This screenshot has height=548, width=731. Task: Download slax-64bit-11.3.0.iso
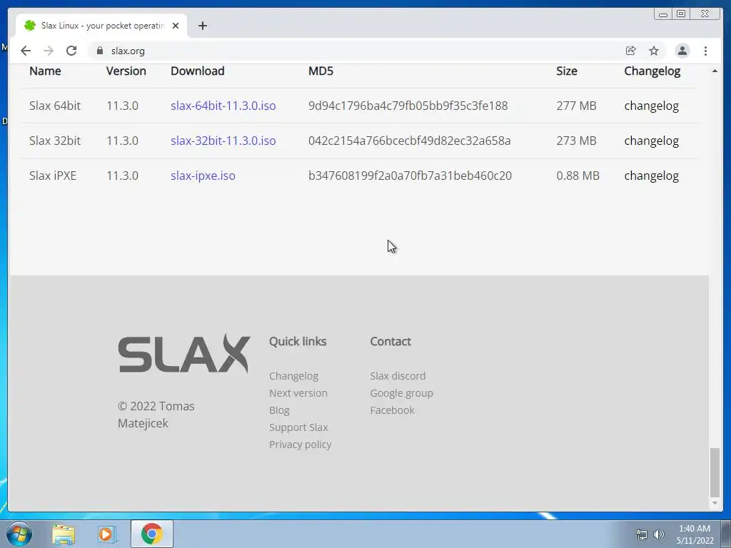(223, 106)
